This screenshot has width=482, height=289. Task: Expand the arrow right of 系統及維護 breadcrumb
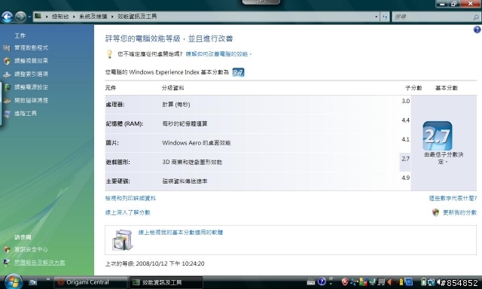coord(112,17)
